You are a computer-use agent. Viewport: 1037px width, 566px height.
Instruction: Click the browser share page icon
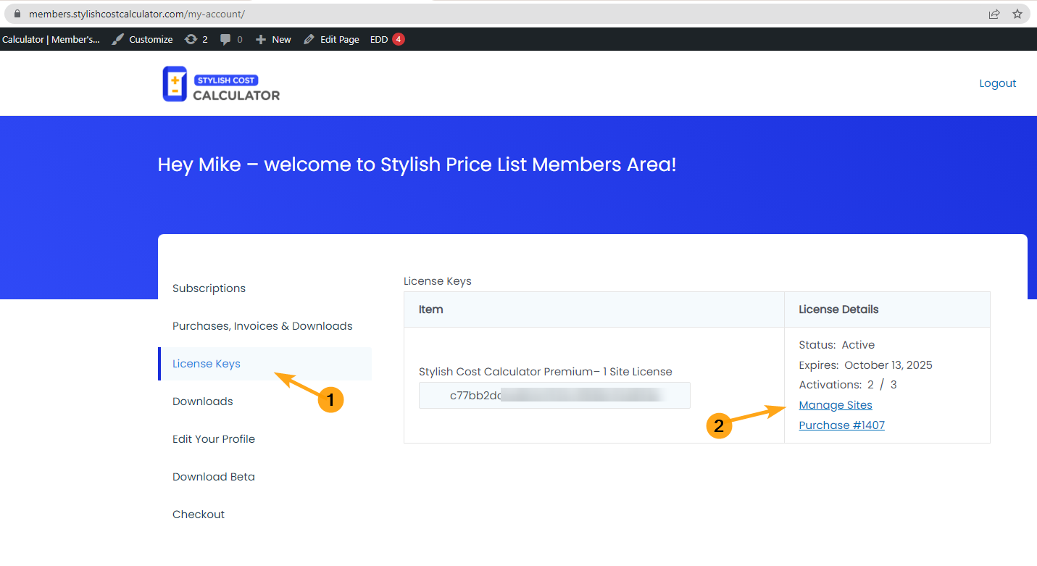[994, 14]
